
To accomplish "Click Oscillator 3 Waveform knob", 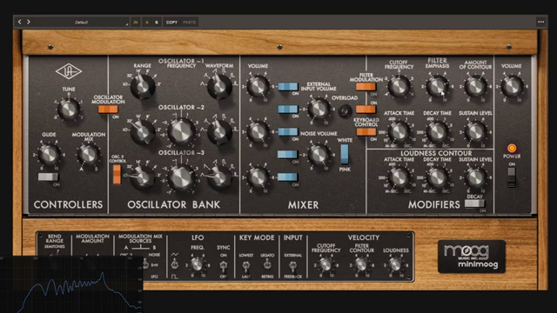I will click(219, 177).
